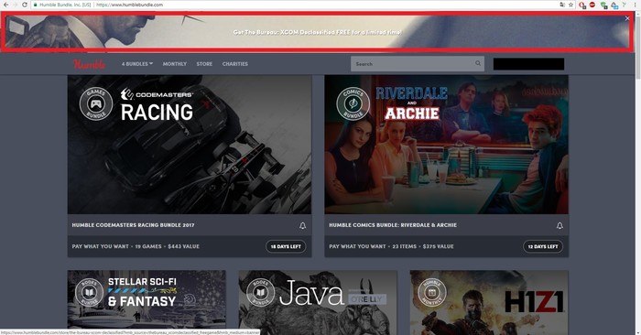
Task: Click the translate page icon in address bar
Action: (562, 5)
